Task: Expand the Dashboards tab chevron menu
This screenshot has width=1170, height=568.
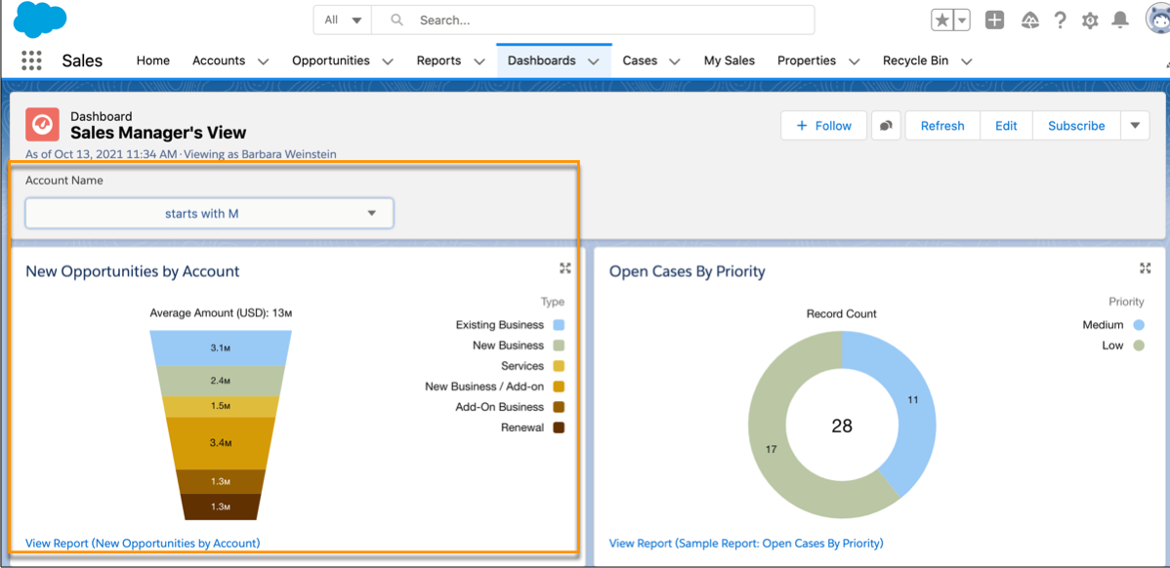Action: tap(593, 61)
